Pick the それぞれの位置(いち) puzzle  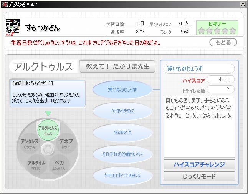(122, 154)
